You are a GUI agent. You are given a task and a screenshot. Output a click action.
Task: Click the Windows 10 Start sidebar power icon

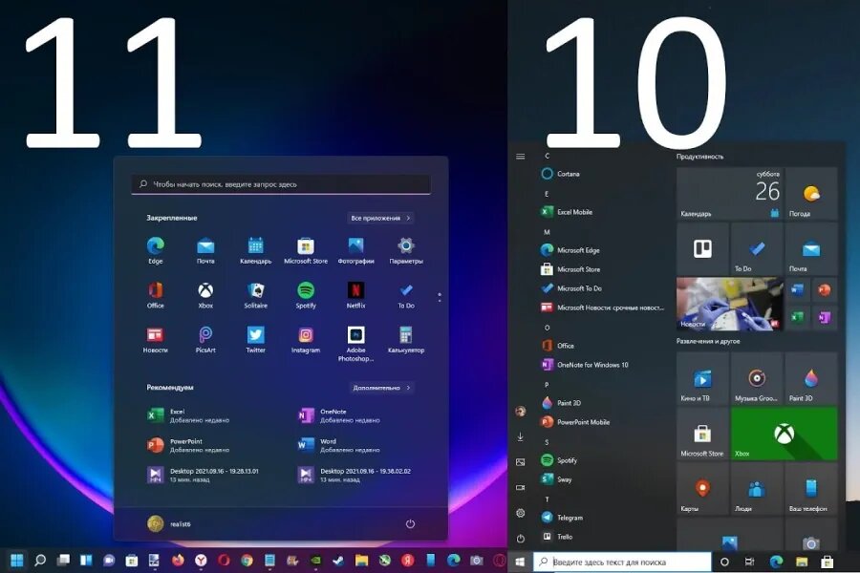pos(521,539)
